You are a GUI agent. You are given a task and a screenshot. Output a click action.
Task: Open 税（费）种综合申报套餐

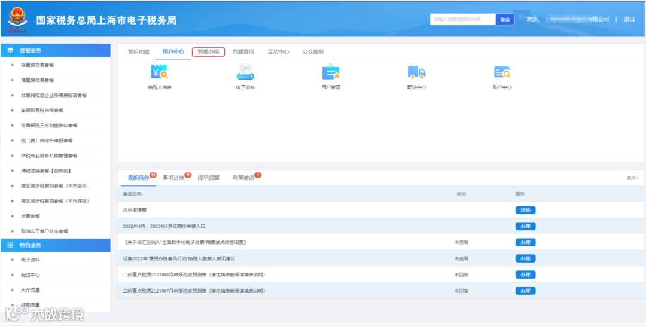(x=47, y=141)
